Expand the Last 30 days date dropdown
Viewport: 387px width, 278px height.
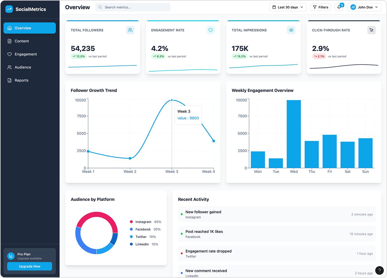coord(288,7)
